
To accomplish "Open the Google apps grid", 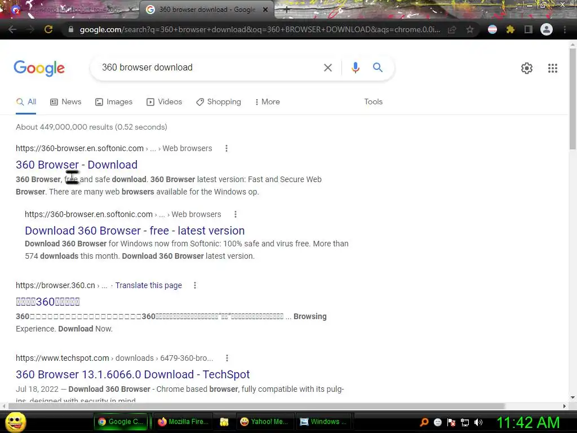I will (x=552, y=68).
